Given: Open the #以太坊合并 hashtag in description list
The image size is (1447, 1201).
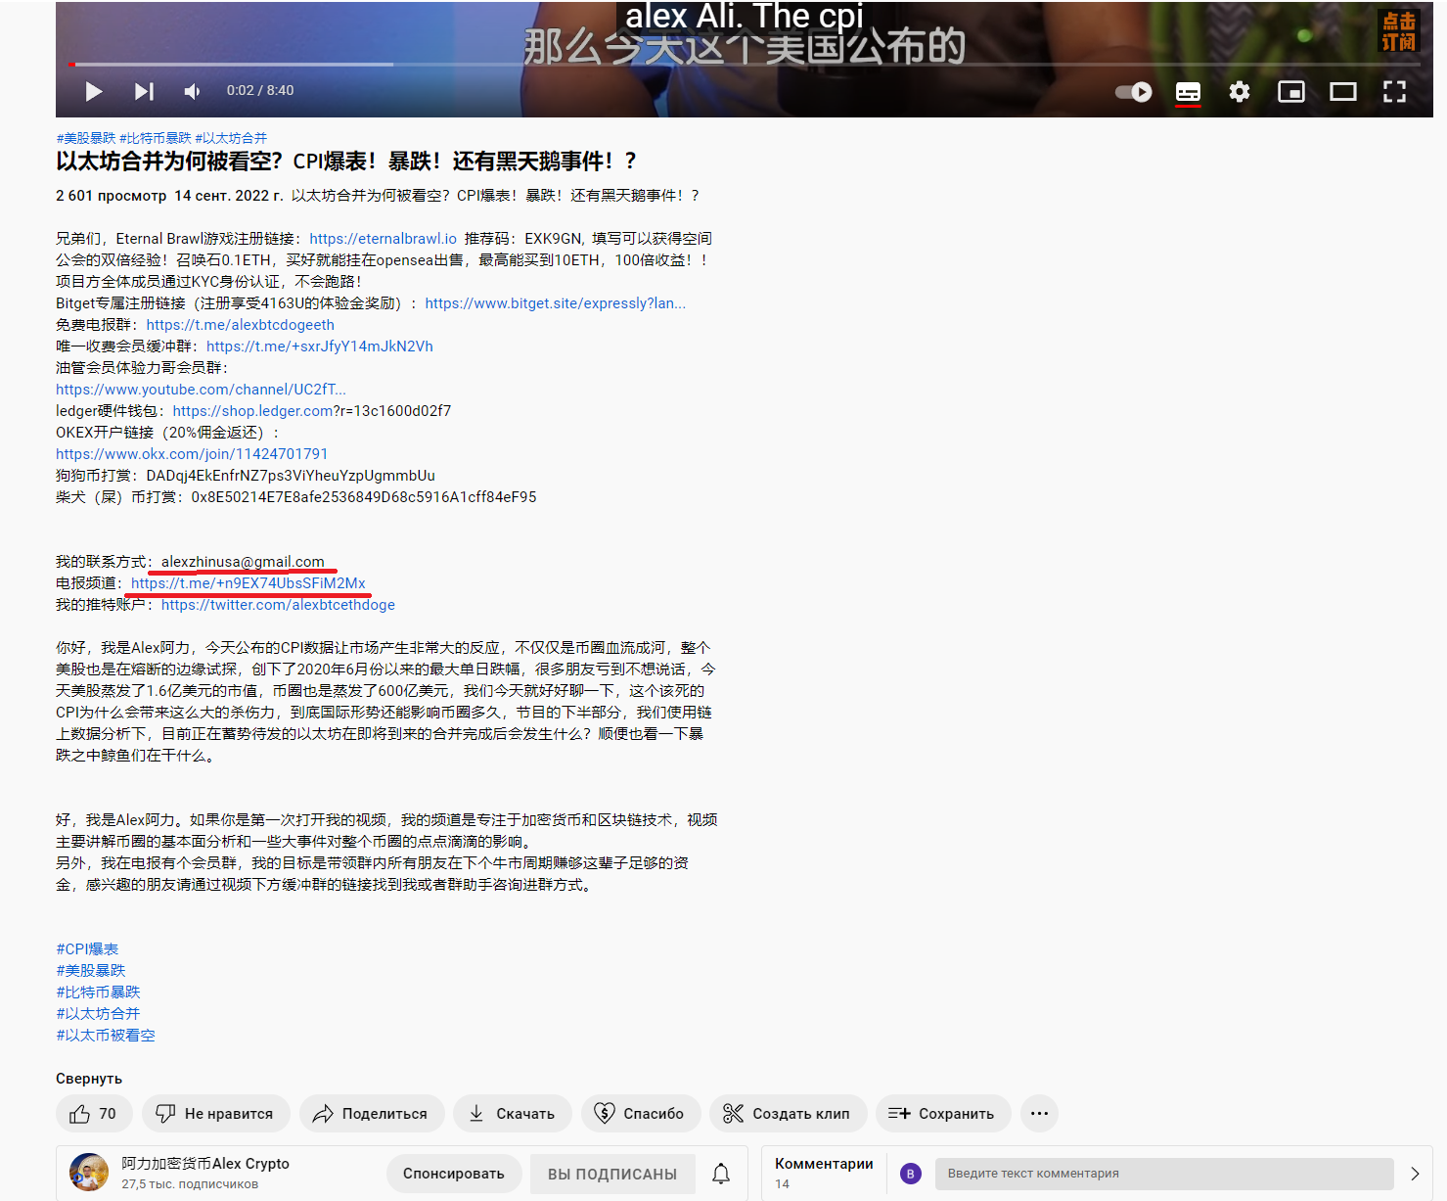Looking at the screenshot, I should pyautogui.click(x=98, y=1014).
